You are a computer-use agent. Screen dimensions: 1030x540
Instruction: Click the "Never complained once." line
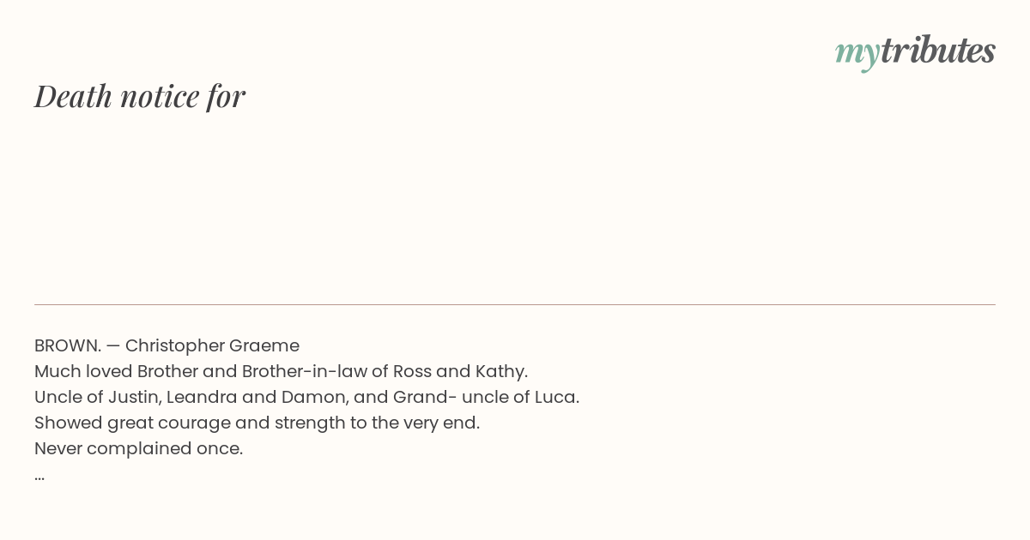(138, 448)
